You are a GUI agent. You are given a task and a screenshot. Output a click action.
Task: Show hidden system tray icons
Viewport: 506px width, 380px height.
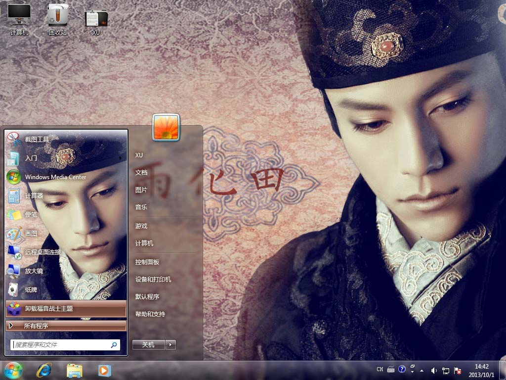point(422,370)
